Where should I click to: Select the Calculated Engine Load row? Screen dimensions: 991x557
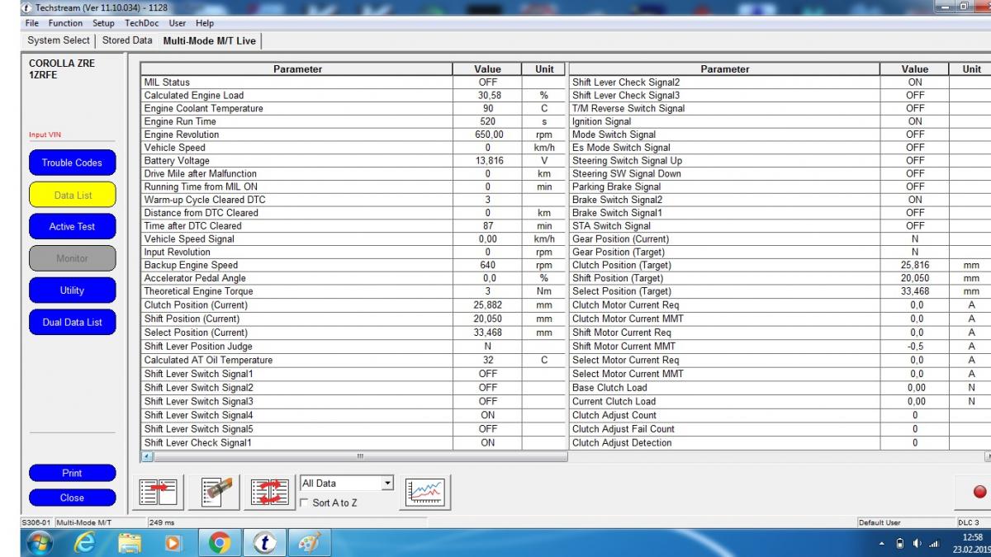click(x=353, y=96)
